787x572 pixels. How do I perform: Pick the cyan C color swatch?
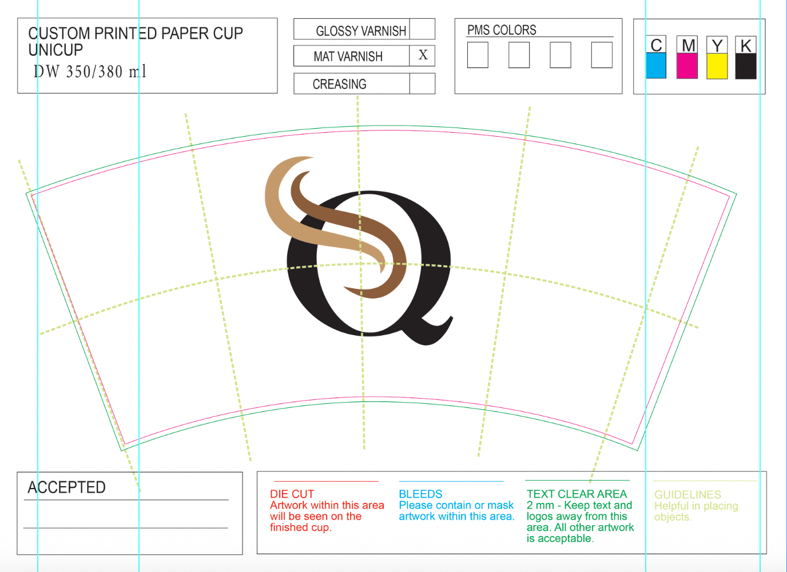point(656,65)
